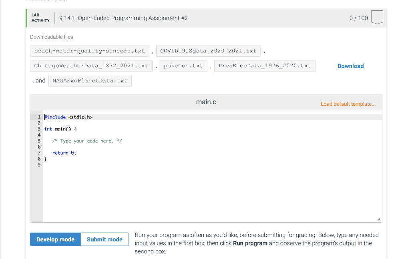Click the editor resize handle
Screen dimensions: 410x259
[378, 218]
